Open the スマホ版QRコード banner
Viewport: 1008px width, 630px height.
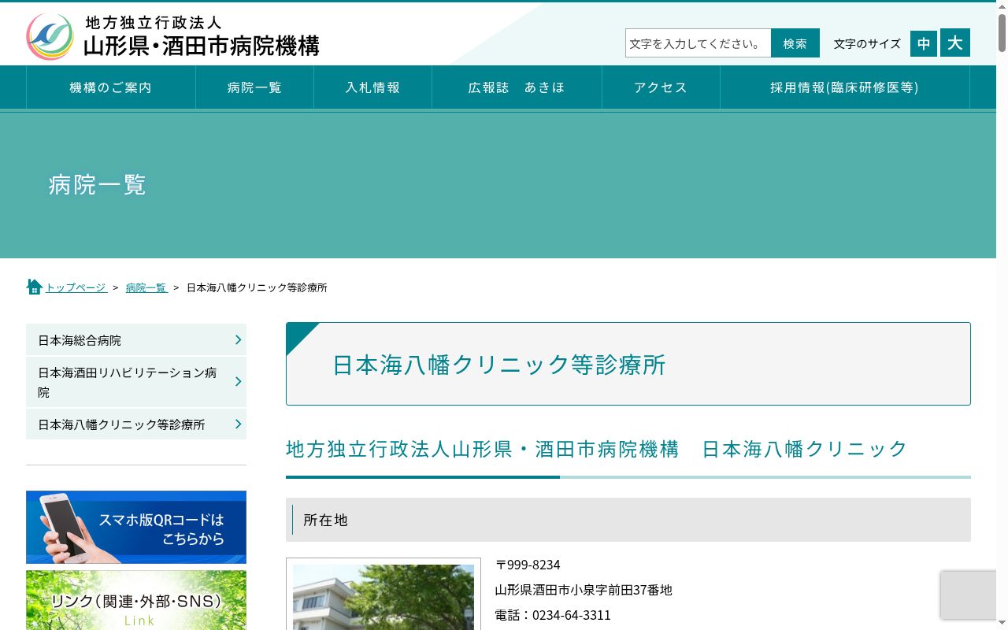(136, 527)
